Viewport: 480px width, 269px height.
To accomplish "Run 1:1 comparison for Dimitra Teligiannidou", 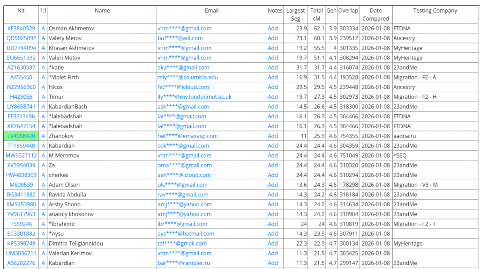I will 43,244.
